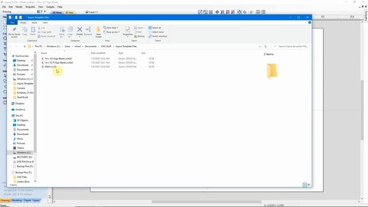368x207 pixels.
Task: Open Music under This PC
Action: [20, 139]
